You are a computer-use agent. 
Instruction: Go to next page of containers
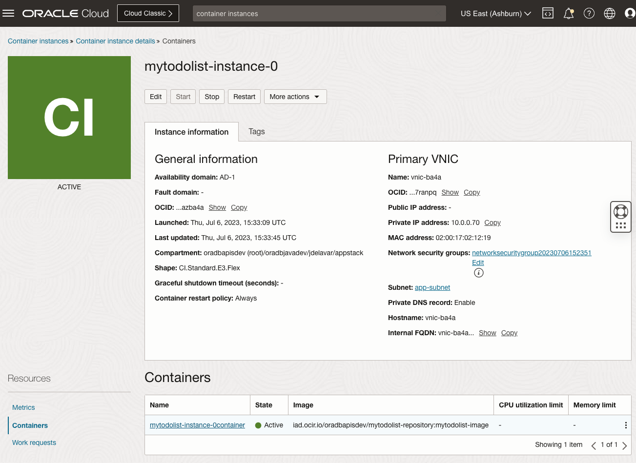point(625,445)
